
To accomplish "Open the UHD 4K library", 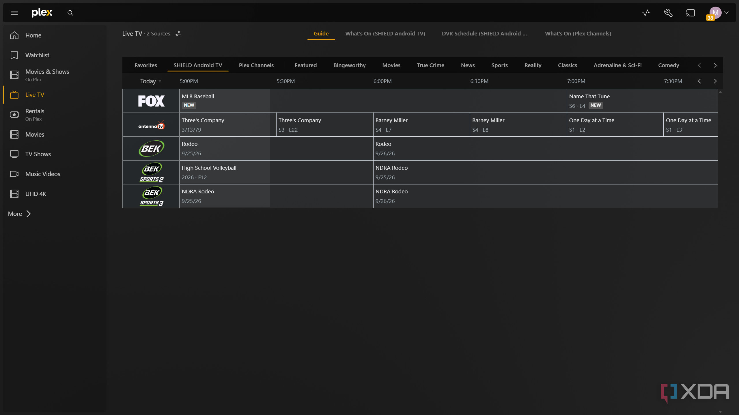I will [x=36, y=194].
